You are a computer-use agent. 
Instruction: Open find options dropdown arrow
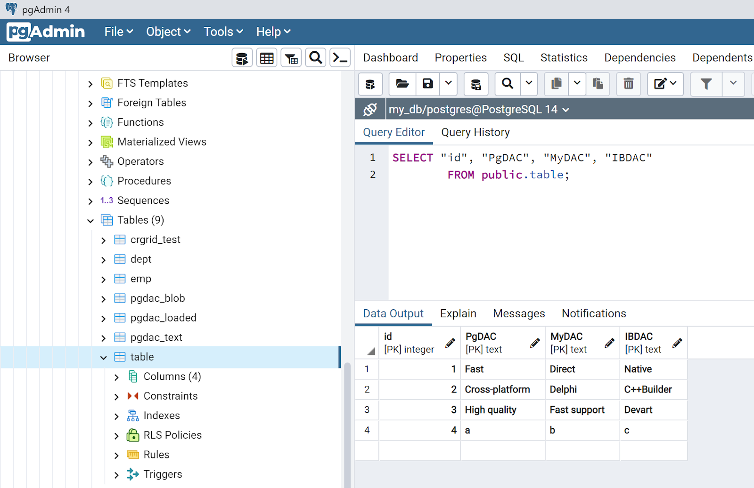(x=529, y=84)
